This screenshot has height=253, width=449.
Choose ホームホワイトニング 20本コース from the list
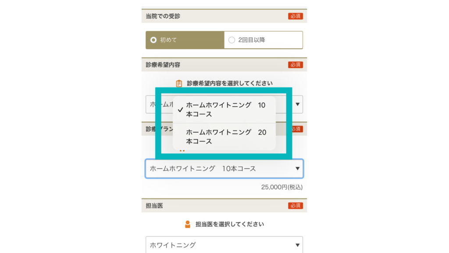point(224,137)
